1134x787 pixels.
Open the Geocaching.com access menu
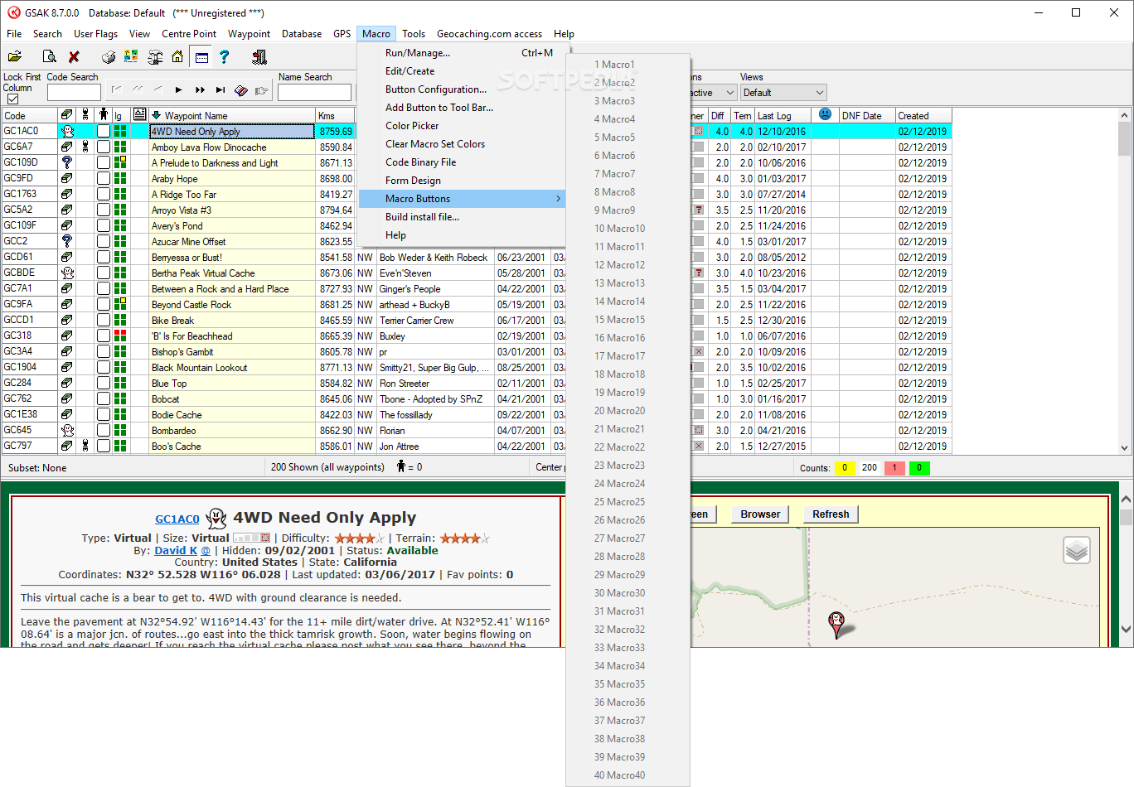pos(489,34)
